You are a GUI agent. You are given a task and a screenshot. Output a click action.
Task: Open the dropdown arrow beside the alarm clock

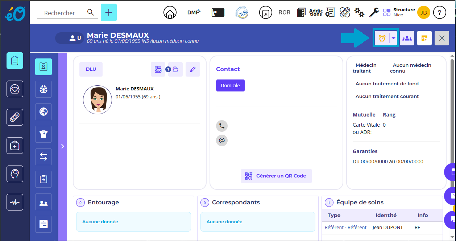[394, 38]
